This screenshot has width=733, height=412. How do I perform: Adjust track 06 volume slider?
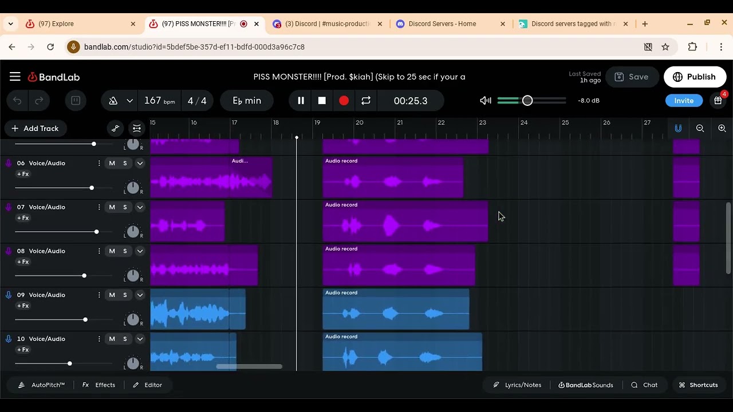point(92,188)
